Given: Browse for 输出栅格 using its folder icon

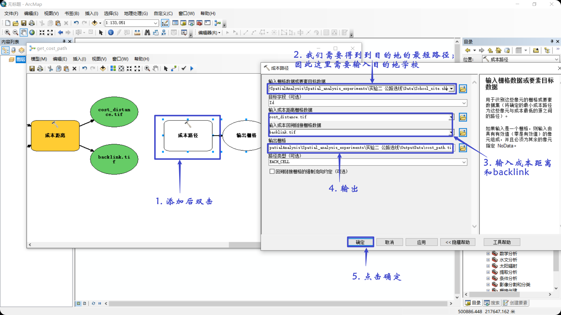Looking at the screenshot, I should [x=463, y=148].
